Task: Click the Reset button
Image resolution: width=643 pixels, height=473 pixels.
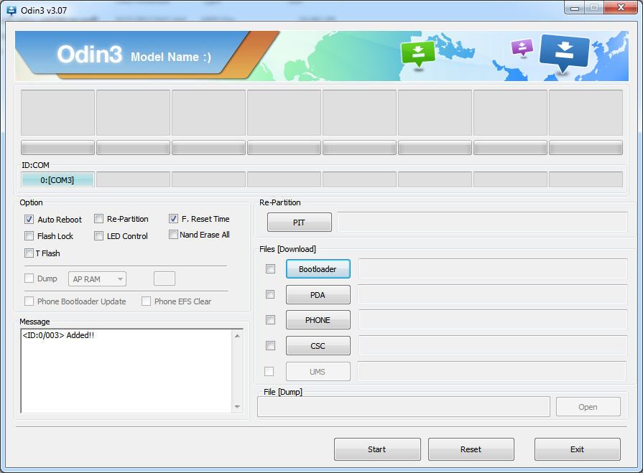Action: coord(471,449)
